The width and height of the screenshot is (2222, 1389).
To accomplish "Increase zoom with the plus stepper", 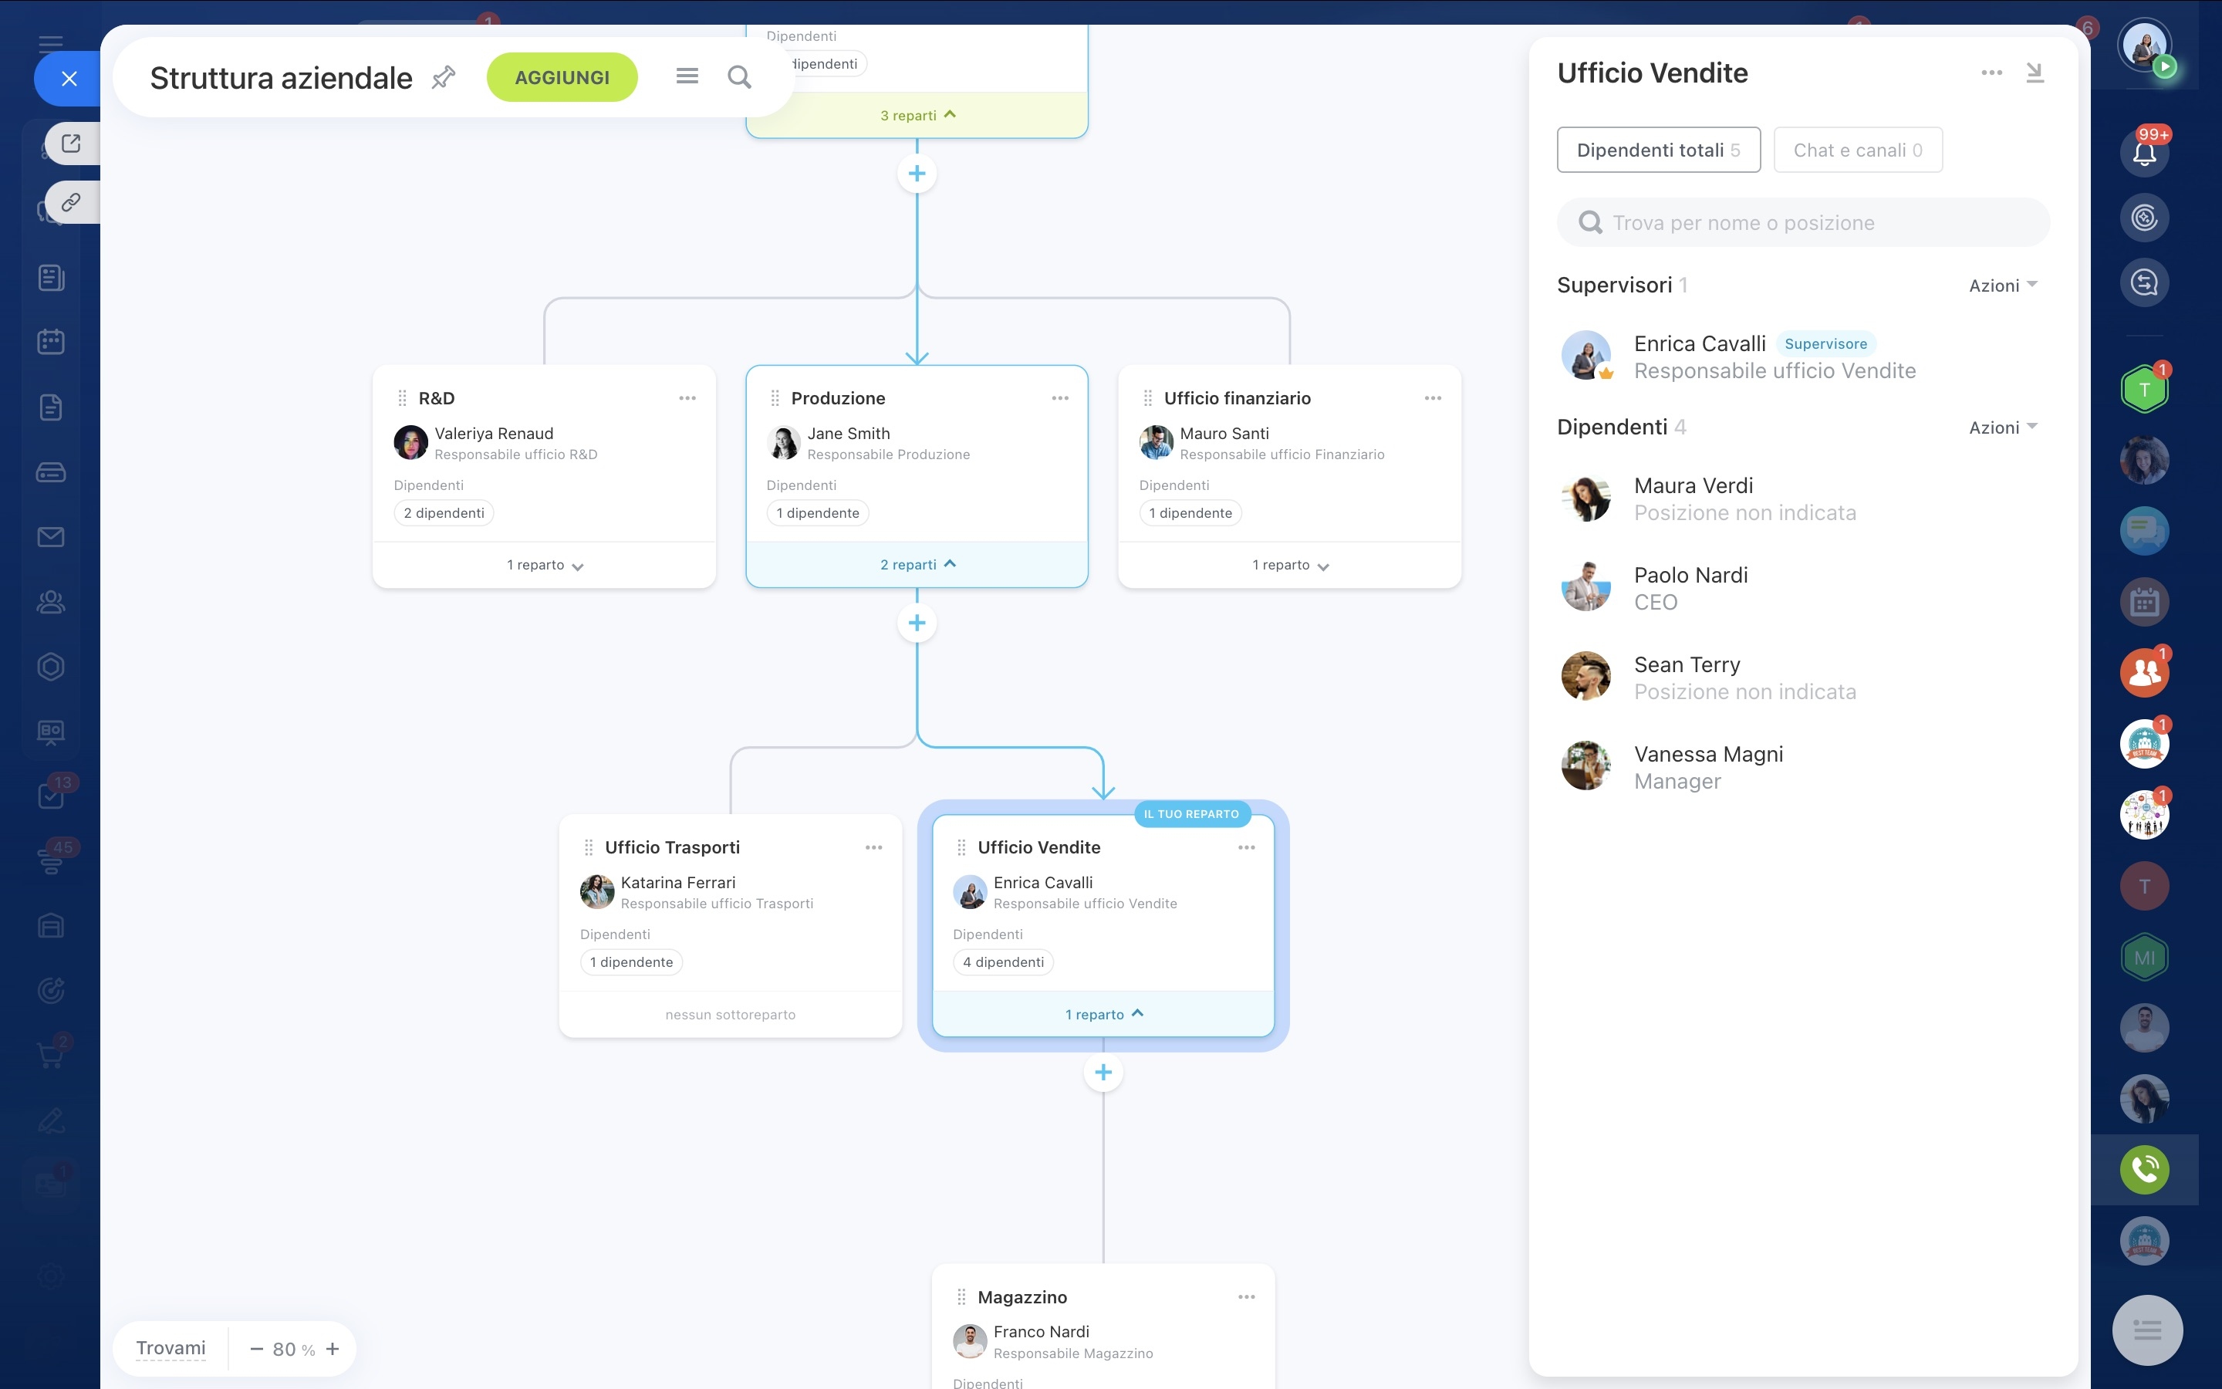I will coord(333,1347).
